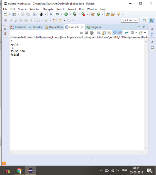Toggle Scroll Lock in console toolbar
The height and width of the screenshot is (175, 156).
pos(104,33)
